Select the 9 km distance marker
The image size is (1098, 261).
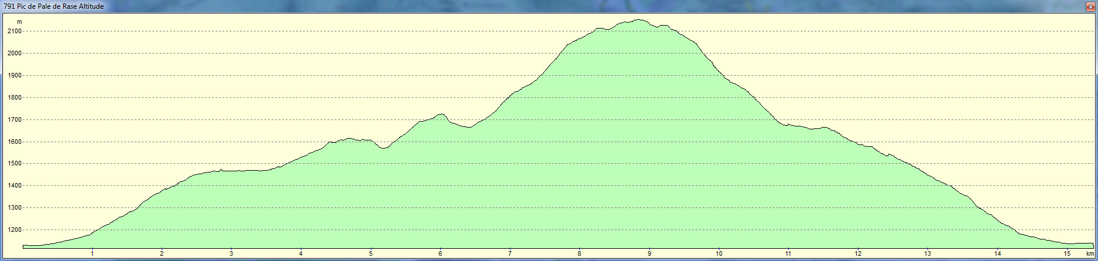pos(649,253)
